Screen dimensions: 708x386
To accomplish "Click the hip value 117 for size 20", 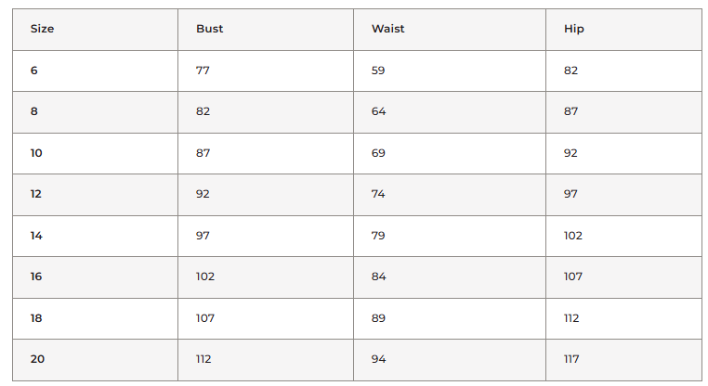I will (572, 359).
